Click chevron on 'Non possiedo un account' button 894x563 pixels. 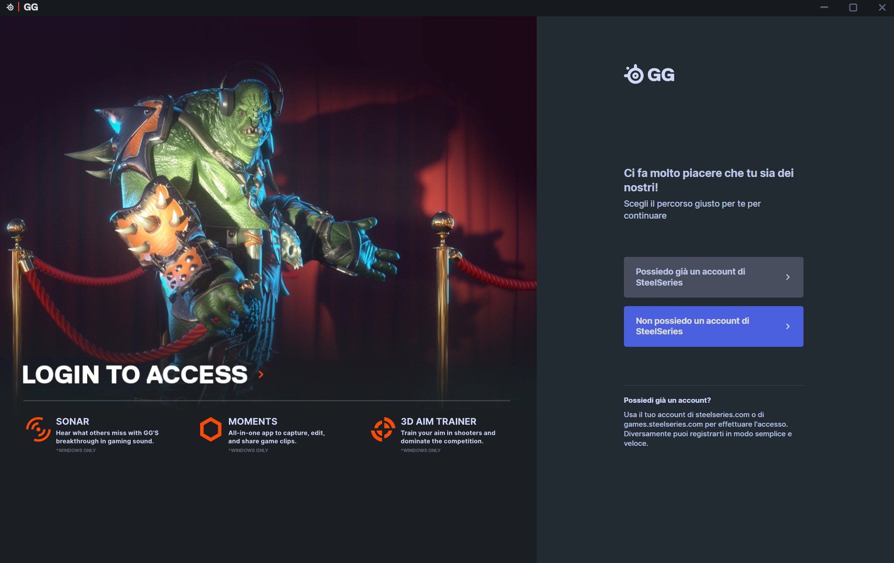coord(788,326)
